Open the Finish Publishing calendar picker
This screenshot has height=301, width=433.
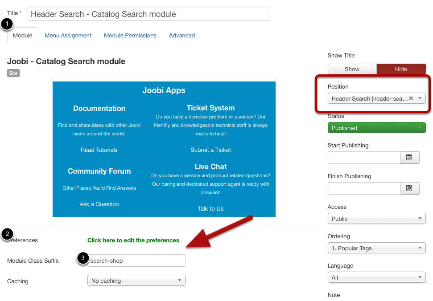409,188
